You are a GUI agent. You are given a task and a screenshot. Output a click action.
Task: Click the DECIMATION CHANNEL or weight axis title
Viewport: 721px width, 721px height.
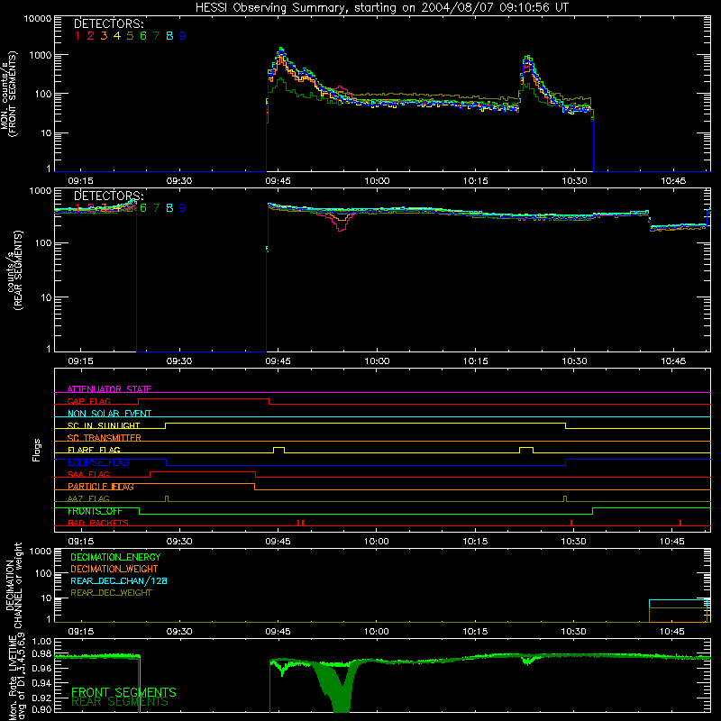(14, 586)
